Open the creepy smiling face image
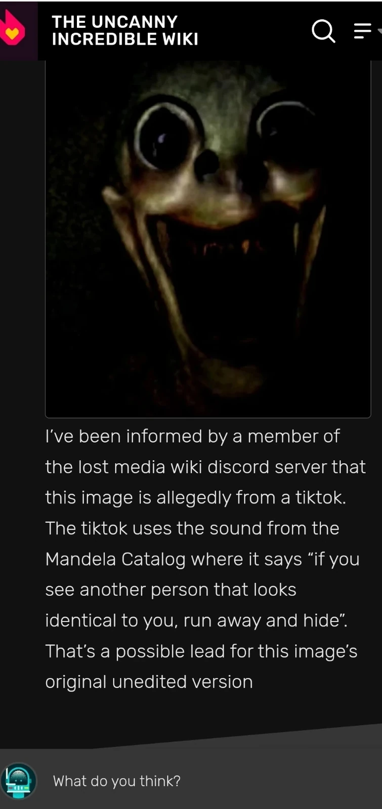Screen dimensions: 382x809 tap(208, 239)
